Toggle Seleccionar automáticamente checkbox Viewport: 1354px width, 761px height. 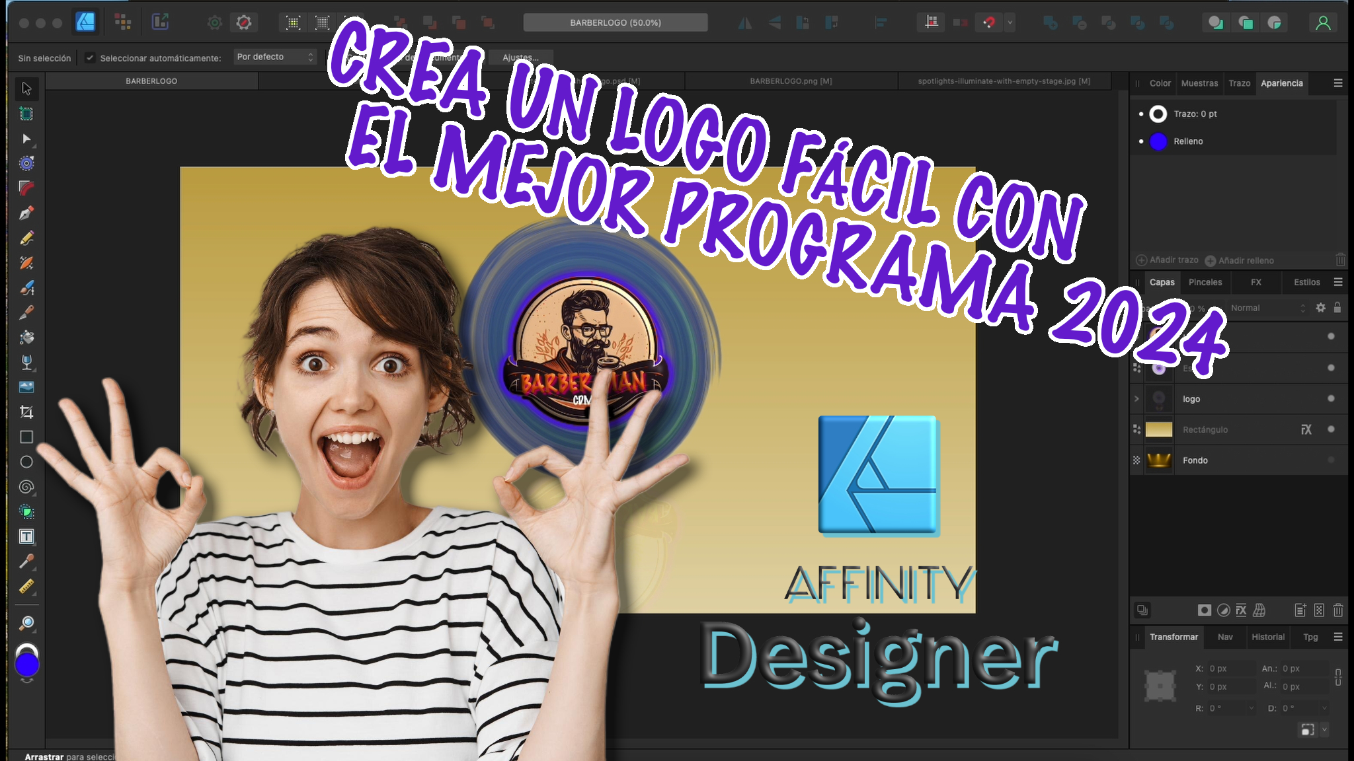coord(90,58)
